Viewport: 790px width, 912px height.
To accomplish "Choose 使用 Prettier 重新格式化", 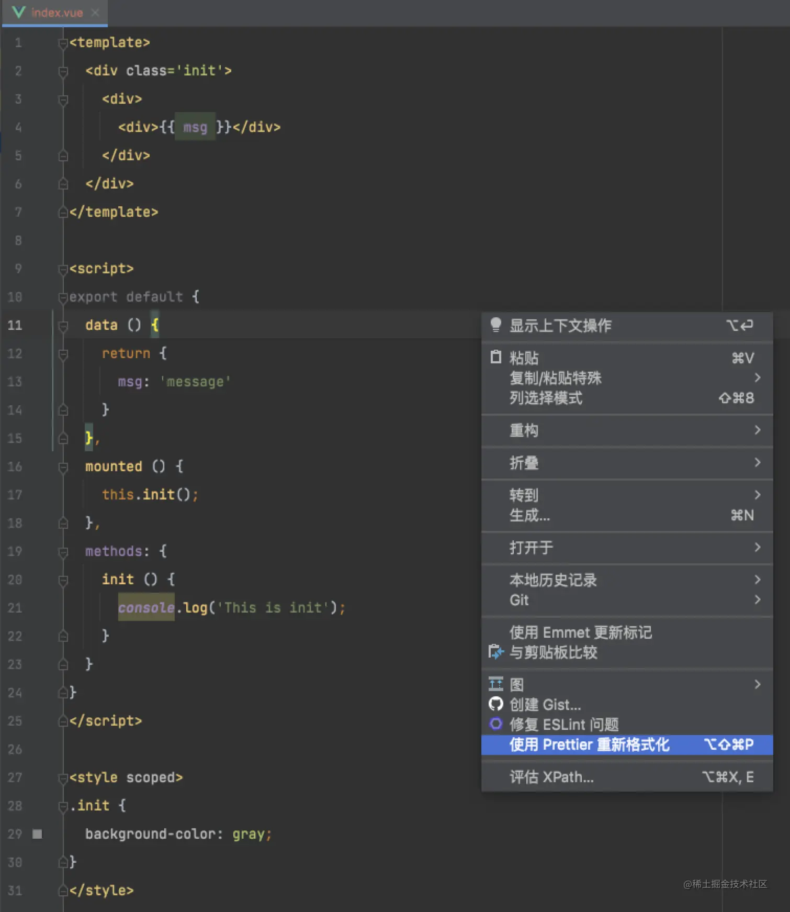I will pyautogui.click(x=627, y=744).
